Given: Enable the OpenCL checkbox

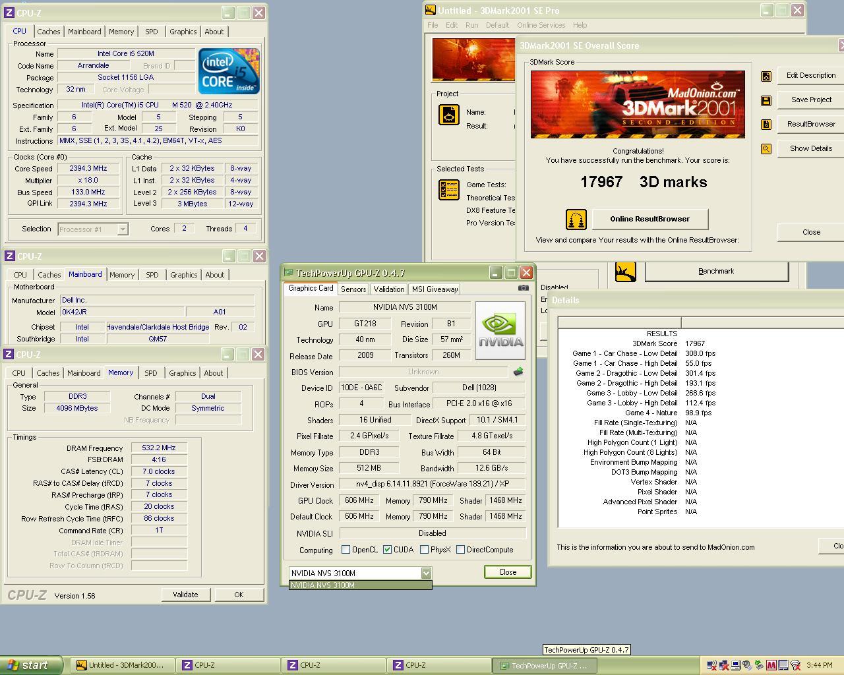Looking at the screenshot, I should [346, 550].
